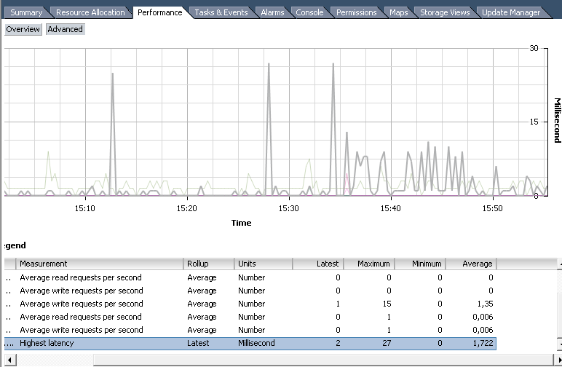Switch to the Summary tab
The height and width of the screenshot is (367, 562).
pos(26,12)
